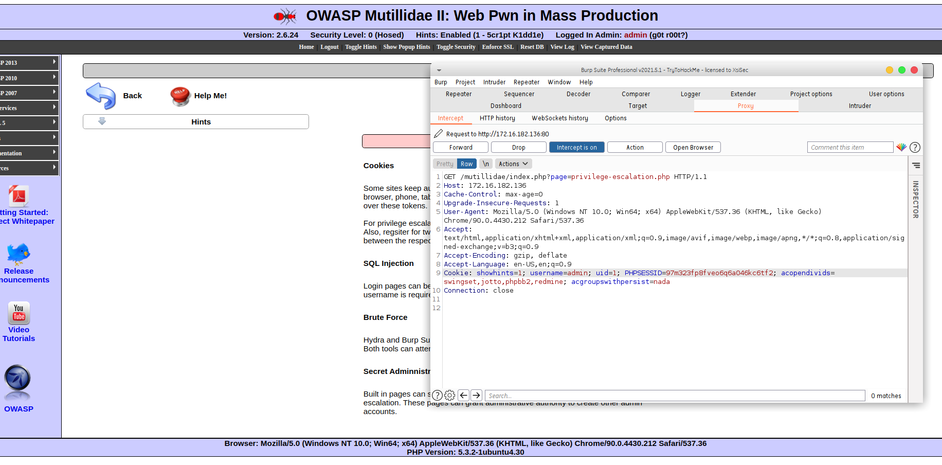Switch to the HTTP history tab

click(x=497, y=118)
